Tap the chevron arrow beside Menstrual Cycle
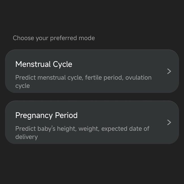Image resolution: width=184 pixels, height=184 pixels. tap(169, 71)
